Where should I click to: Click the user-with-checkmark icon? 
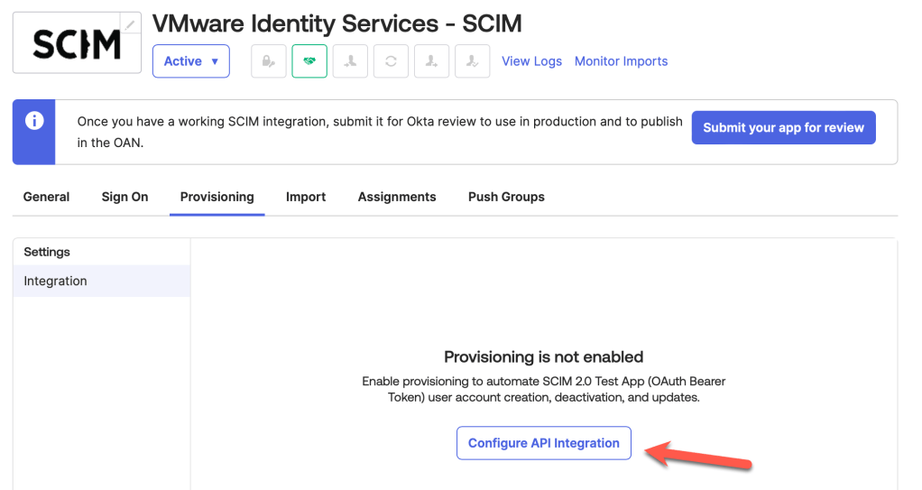[472, 61]
